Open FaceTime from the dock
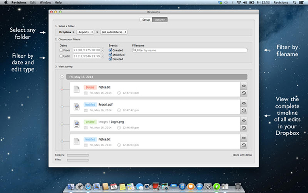 coord(148,186)
